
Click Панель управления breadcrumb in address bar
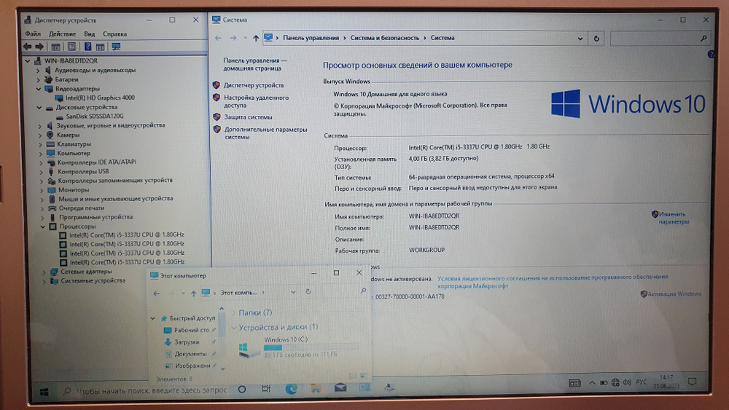(x=311, y=38)
